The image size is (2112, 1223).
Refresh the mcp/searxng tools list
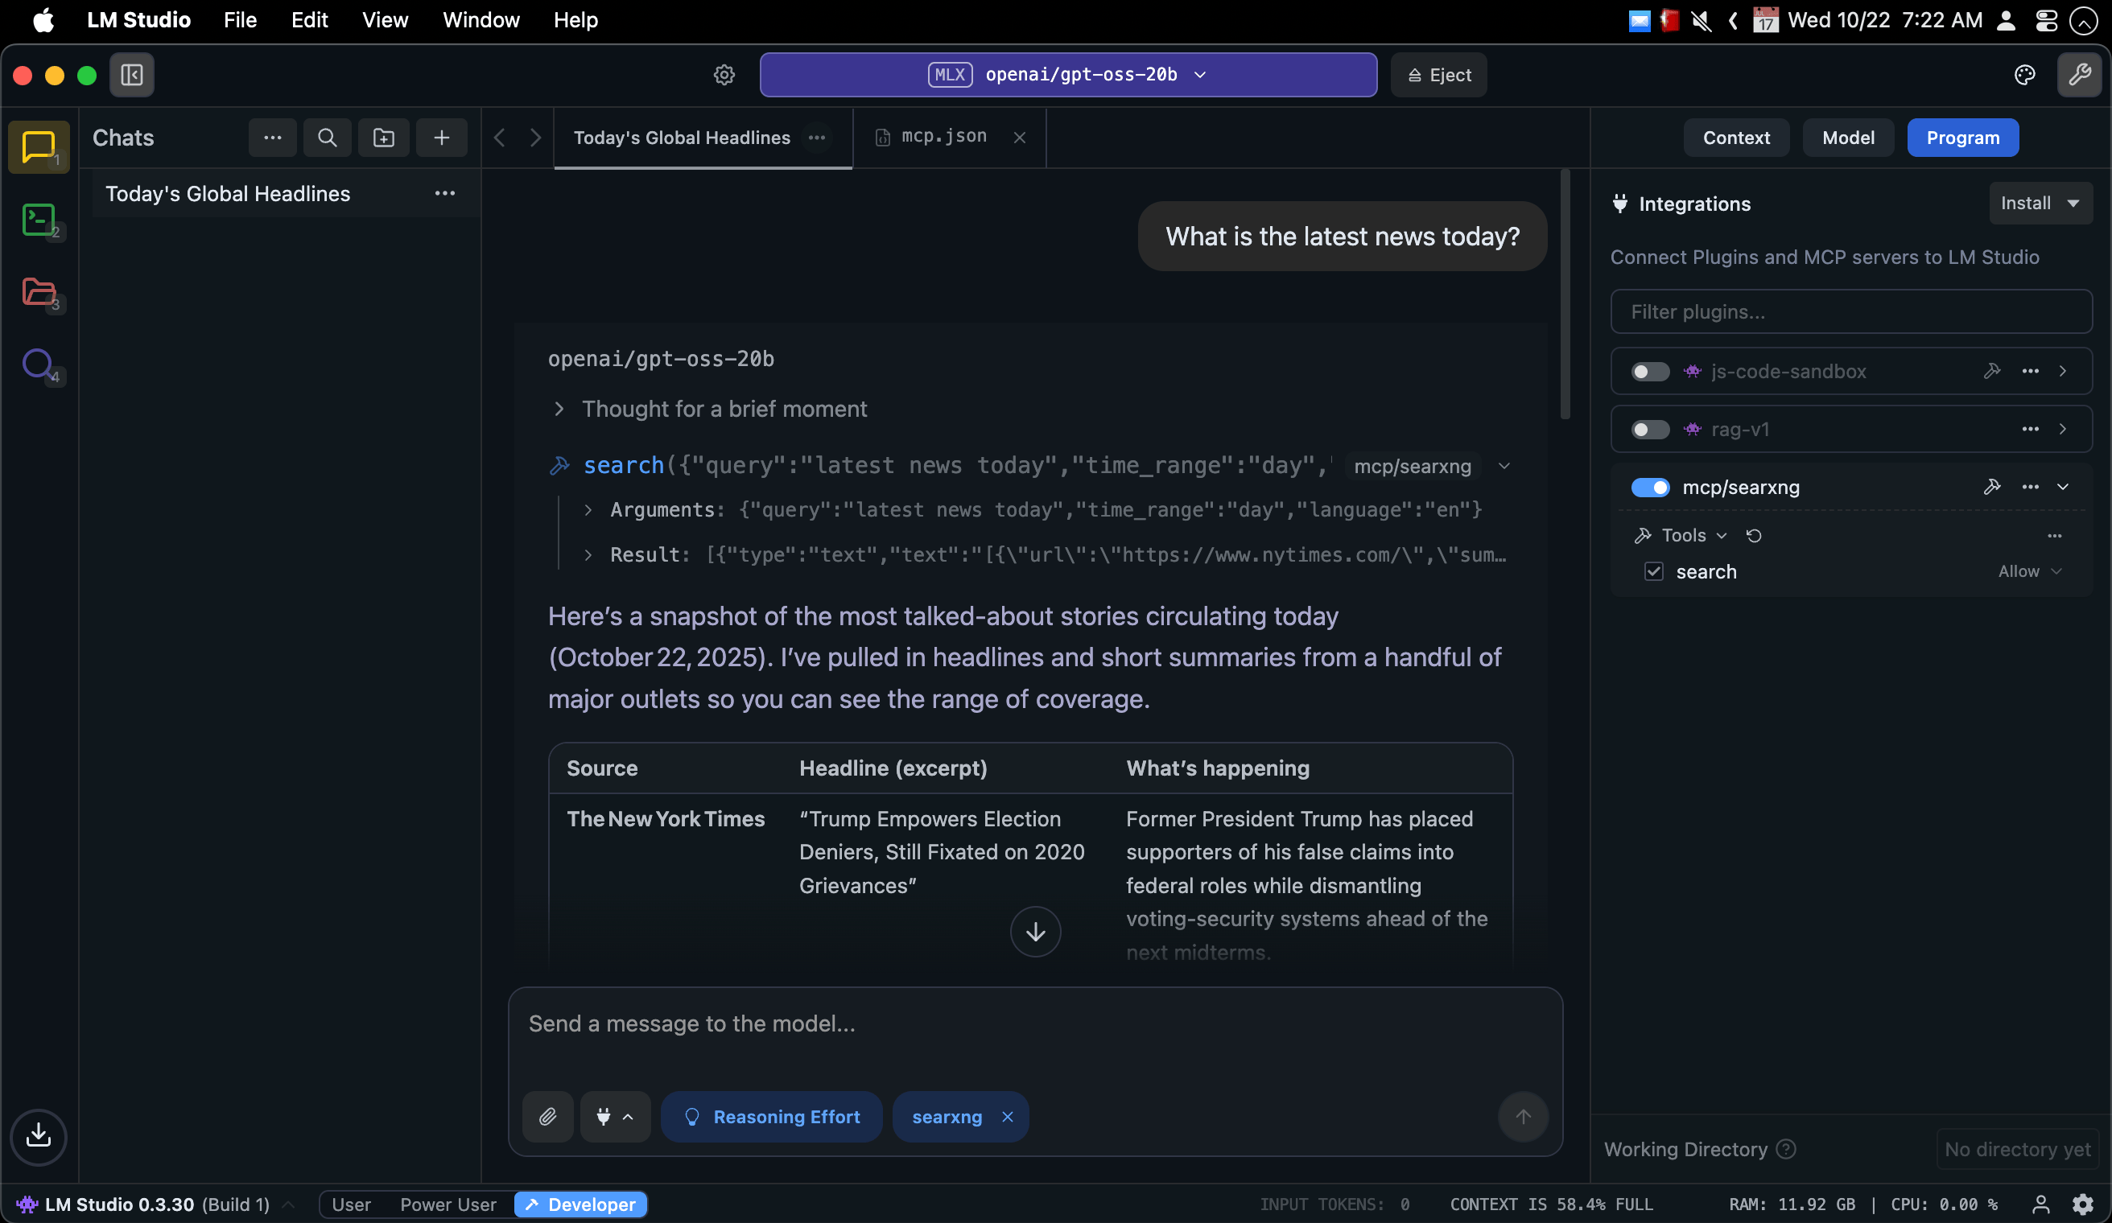pos(1754,535)
